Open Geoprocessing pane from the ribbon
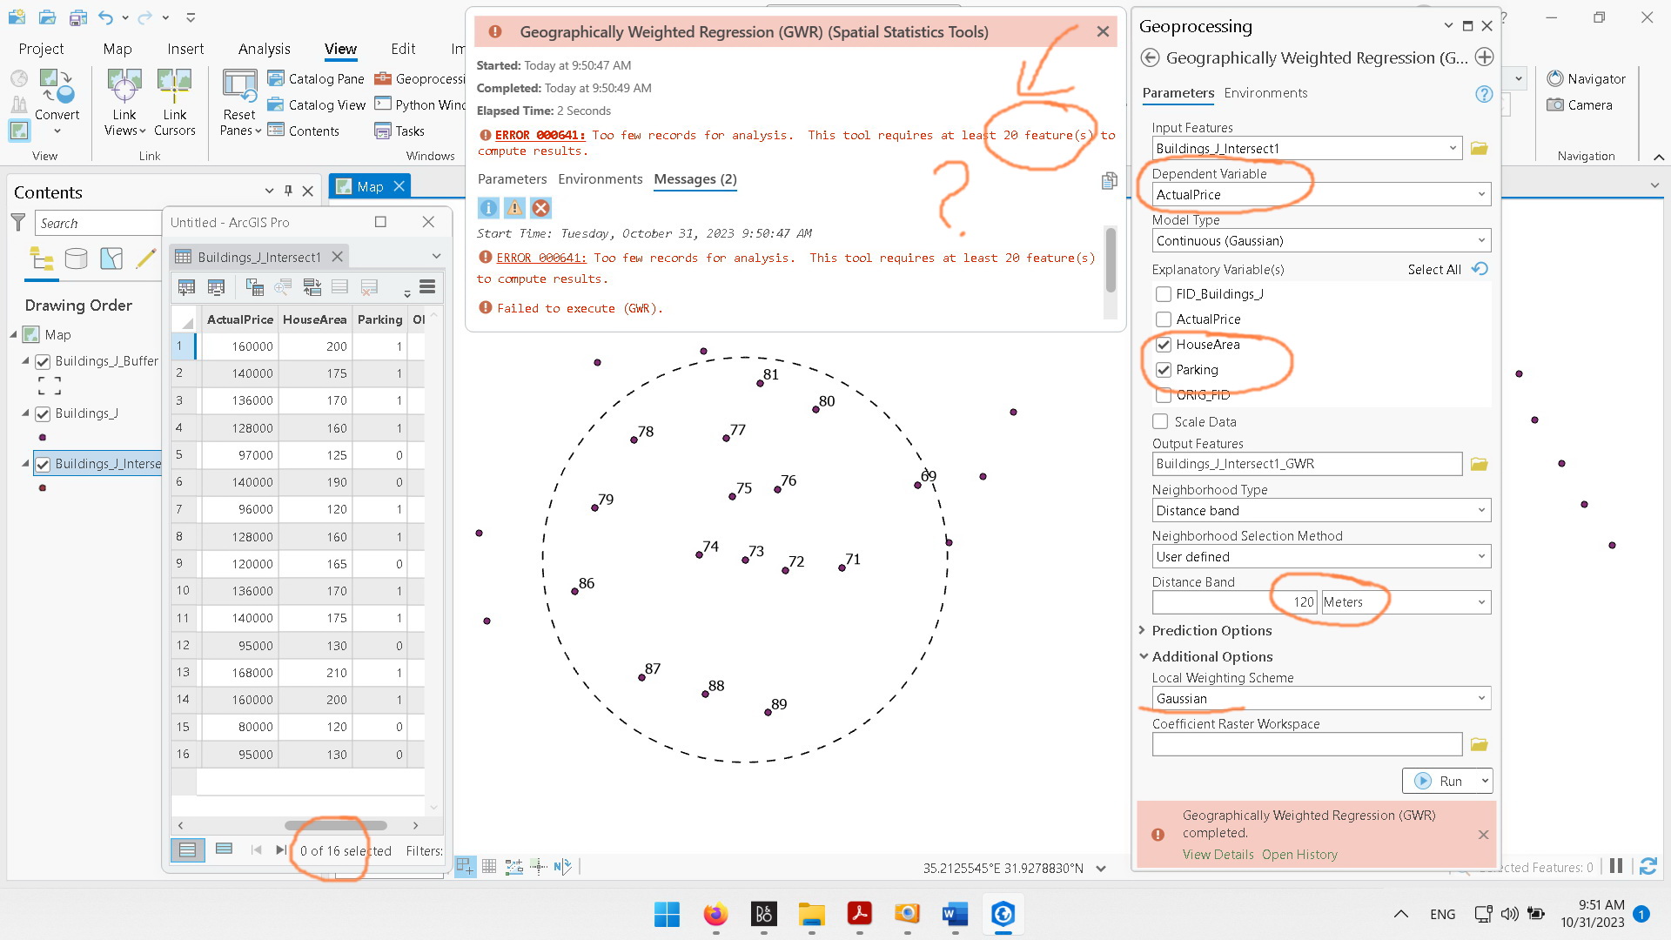Image resolution: width=1671 pixels, height=940 pixels. click(420, 78)
